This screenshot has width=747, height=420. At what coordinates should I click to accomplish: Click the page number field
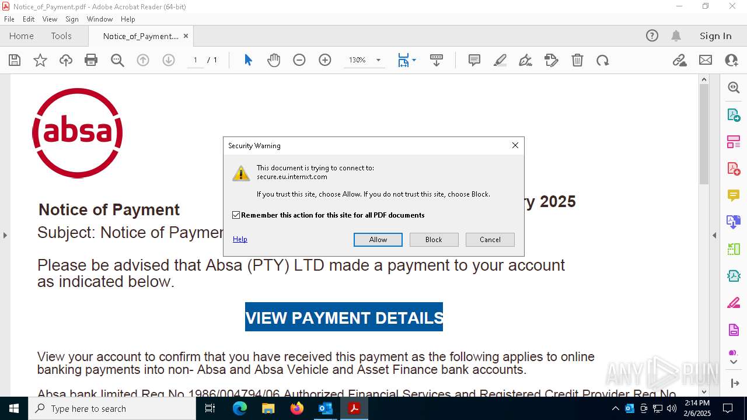pyautogui.click(x=195, y=60)
